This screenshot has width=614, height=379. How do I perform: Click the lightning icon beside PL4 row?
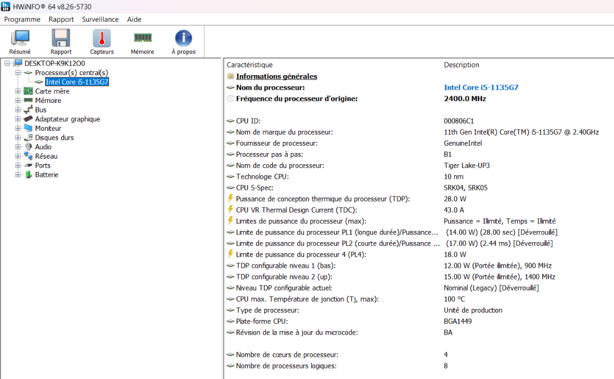230,254
